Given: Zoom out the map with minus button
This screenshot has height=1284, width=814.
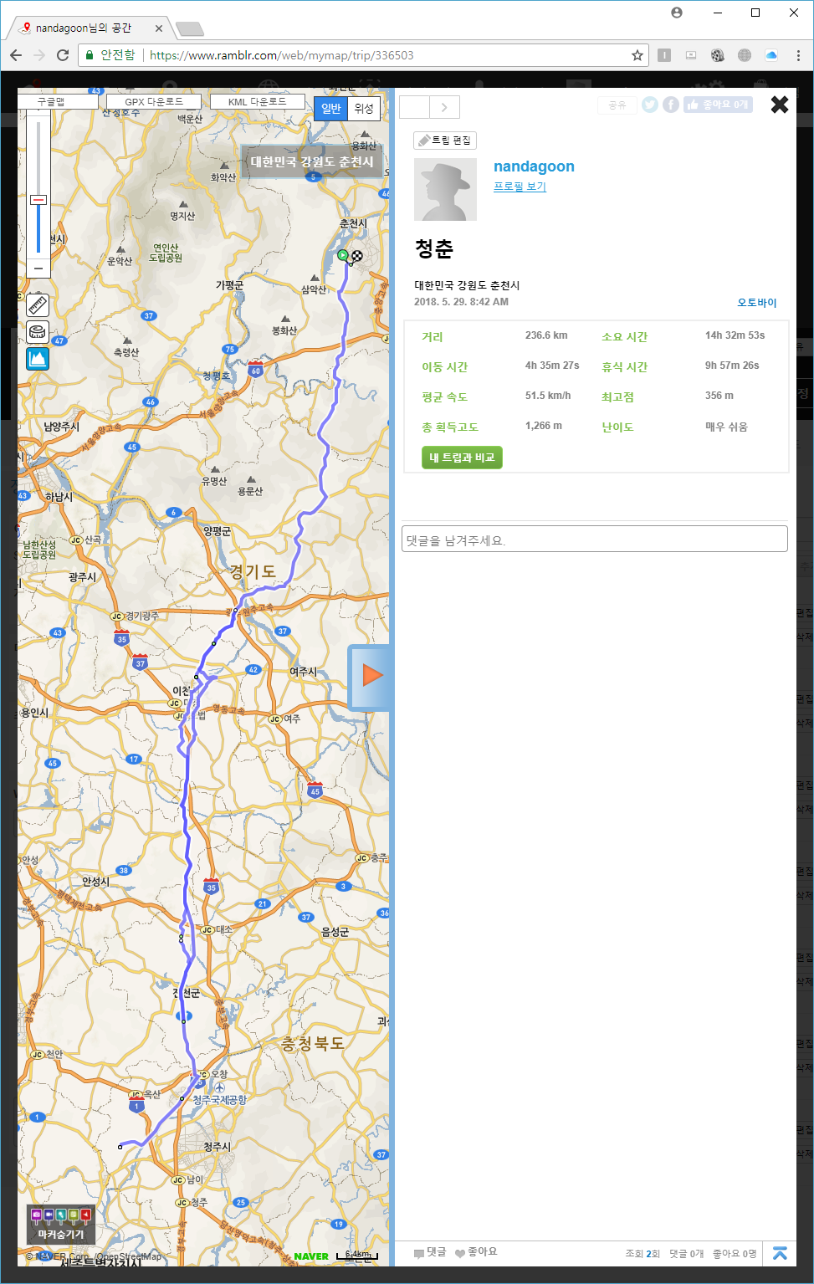Looking at the screenshot, I should click(x=38, y=269).
